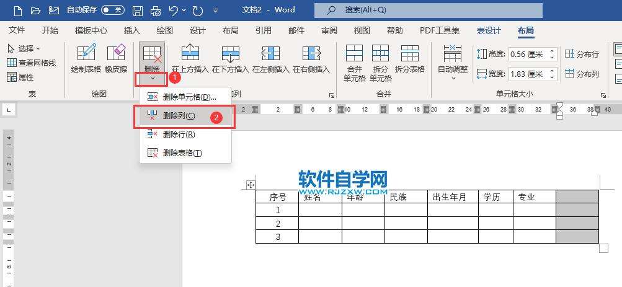The image size is (622, 287).
Task: Select the 橡皮擦 eraser tool
Action: coord(116,59)
